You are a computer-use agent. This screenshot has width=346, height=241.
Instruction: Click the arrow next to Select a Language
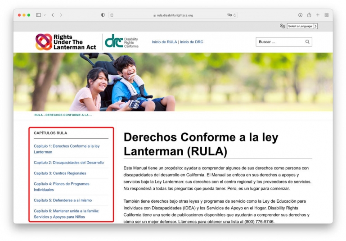(x=315, y=26)
